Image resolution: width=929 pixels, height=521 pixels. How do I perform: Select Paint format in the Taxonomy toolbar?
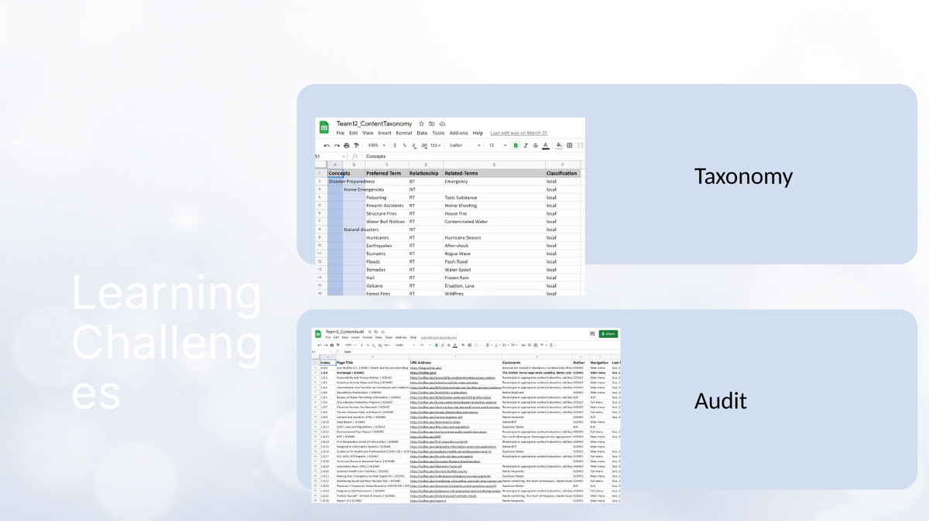[x=356, y=145]
